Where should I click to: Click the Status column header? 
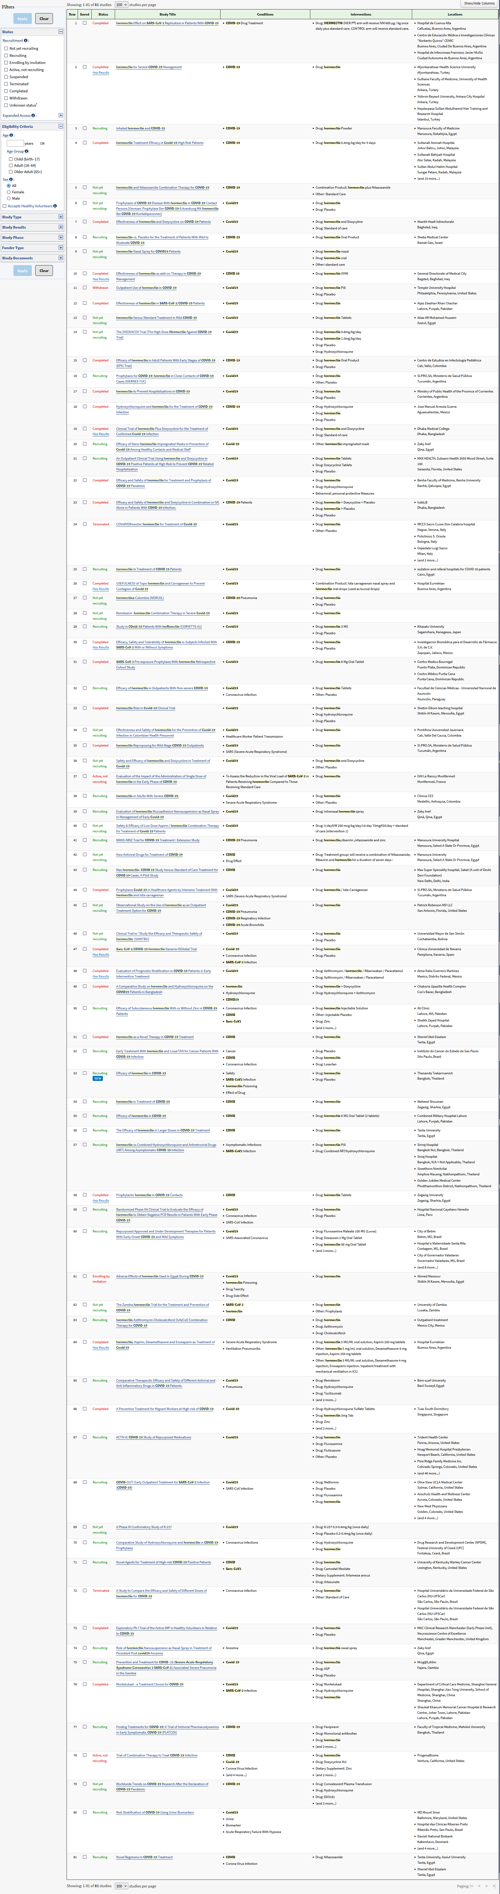[x=103, y=14]
